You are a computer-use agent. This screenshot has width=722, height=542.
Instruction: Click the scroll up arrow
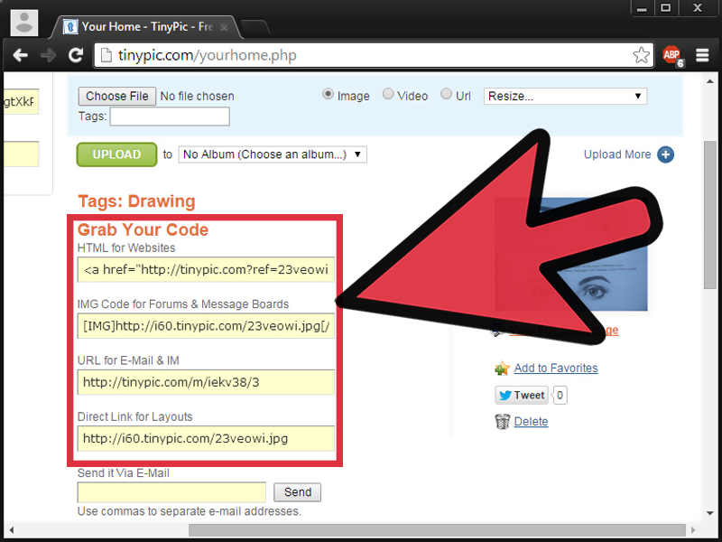[709, 81]
